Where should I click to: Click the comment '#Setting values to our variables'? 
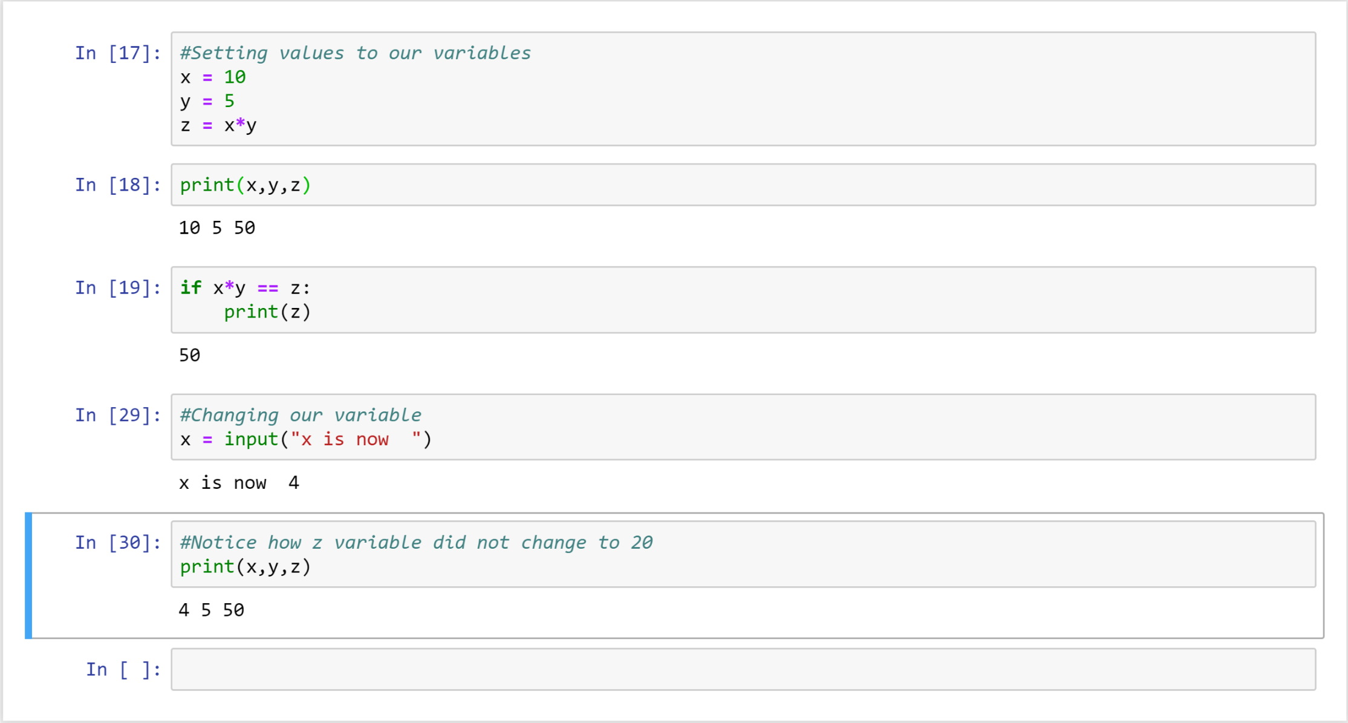pyautogui.click(x=356, y=53)
